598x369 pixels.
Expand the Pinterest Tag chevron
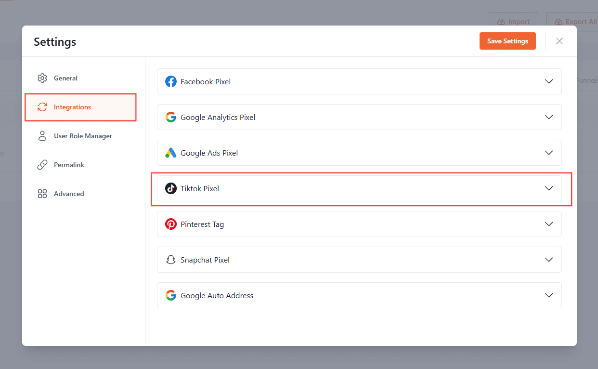coord(548,224)
